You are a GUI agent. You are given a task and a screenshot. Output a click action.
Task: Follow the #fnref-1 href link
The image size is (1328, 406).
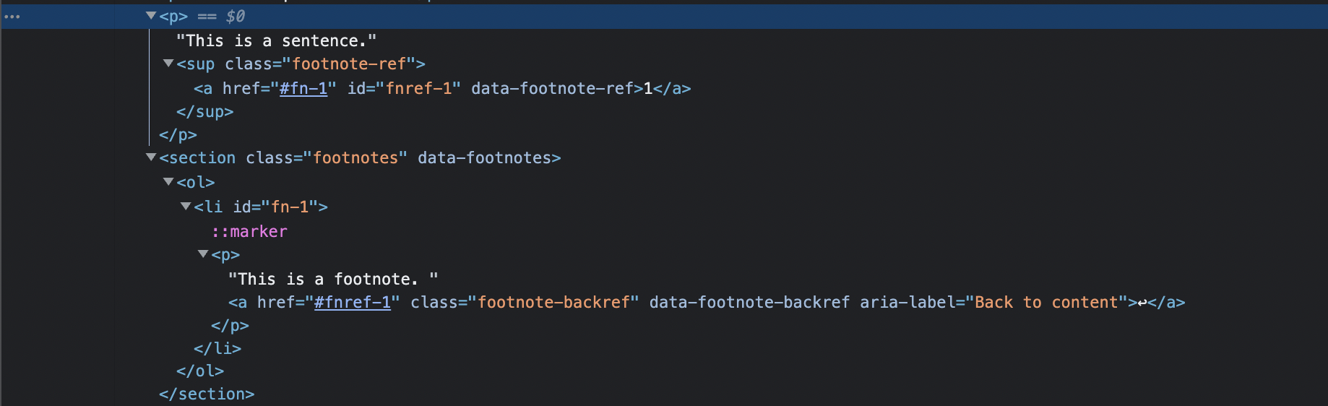click(x=353, y=302)
